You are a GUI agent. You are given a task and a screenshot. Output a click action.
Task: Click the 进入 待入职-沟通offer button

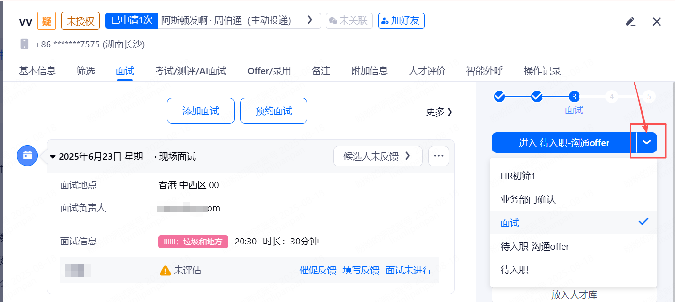pos(563,143)
